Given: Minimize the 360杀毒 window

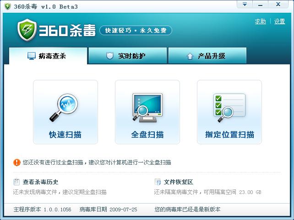Looking at the screenshot, I should (x=260, y=4).
